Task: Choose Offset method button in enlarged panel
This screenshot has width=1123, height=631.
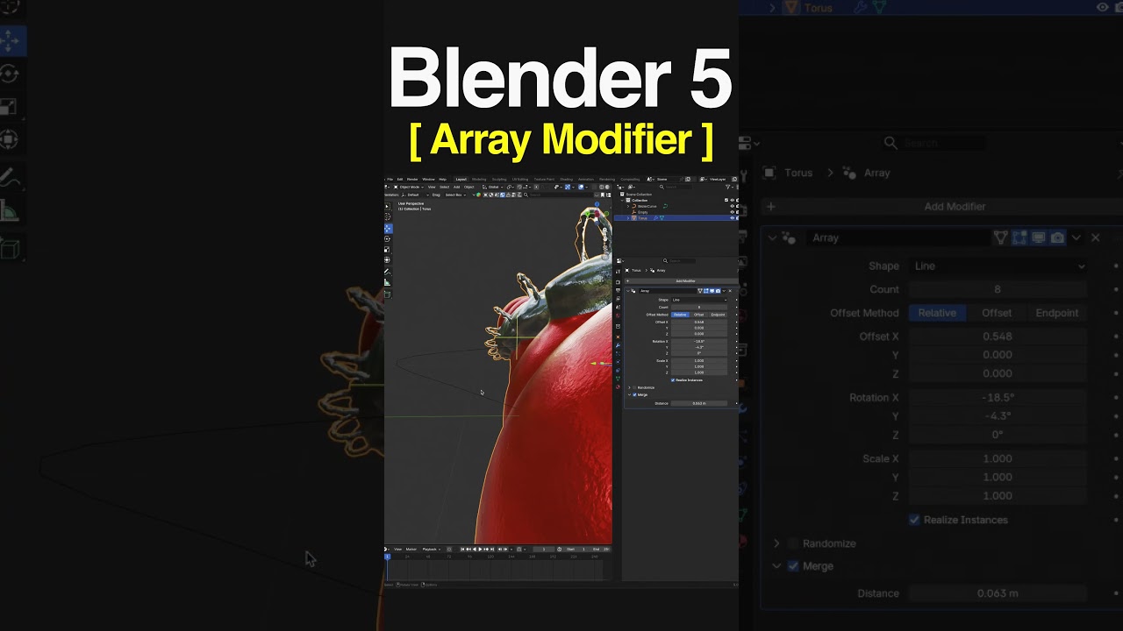Action: click(x=997, y=313)
